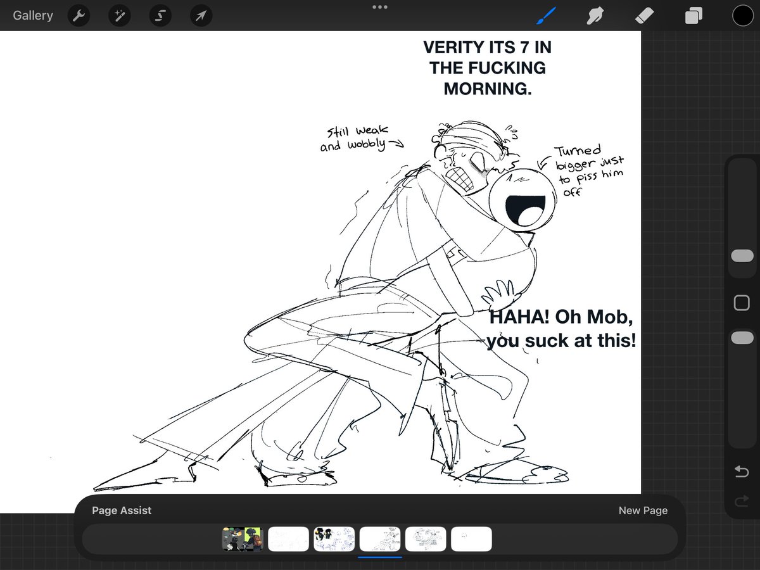Viewport: 760px width, 570px height.
Task: Open the last nearly blank page thumbnail
Action: point(471,539)
